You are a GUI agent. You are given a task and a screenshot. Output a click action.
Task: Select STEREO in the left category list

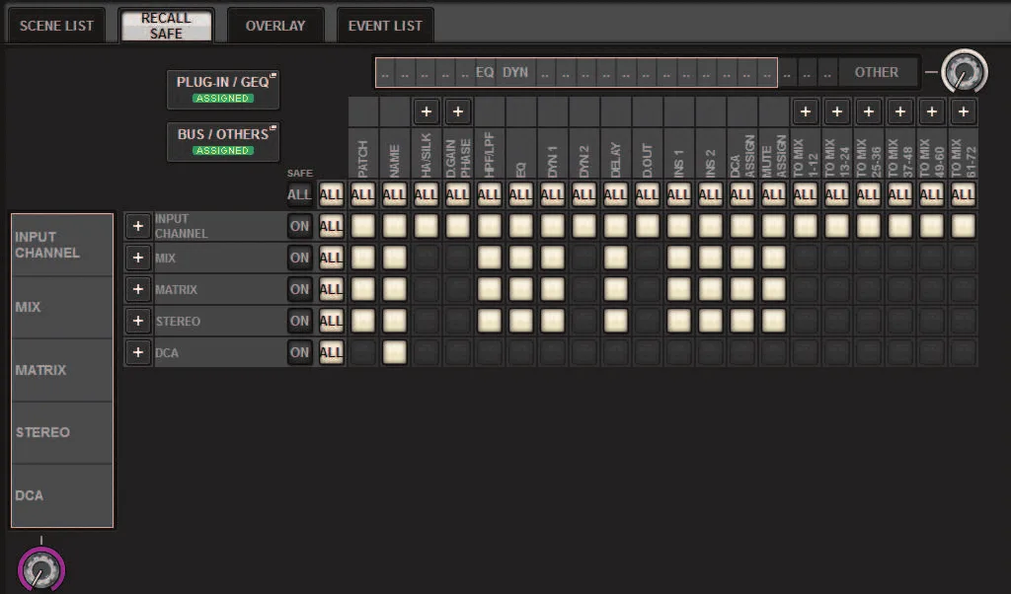click(x=62, y=432)
